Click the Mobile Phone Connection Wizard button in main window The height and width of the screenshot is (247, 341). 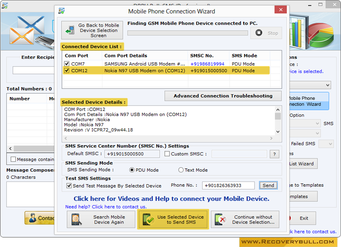pyautogui.click(x=309, y=101)
